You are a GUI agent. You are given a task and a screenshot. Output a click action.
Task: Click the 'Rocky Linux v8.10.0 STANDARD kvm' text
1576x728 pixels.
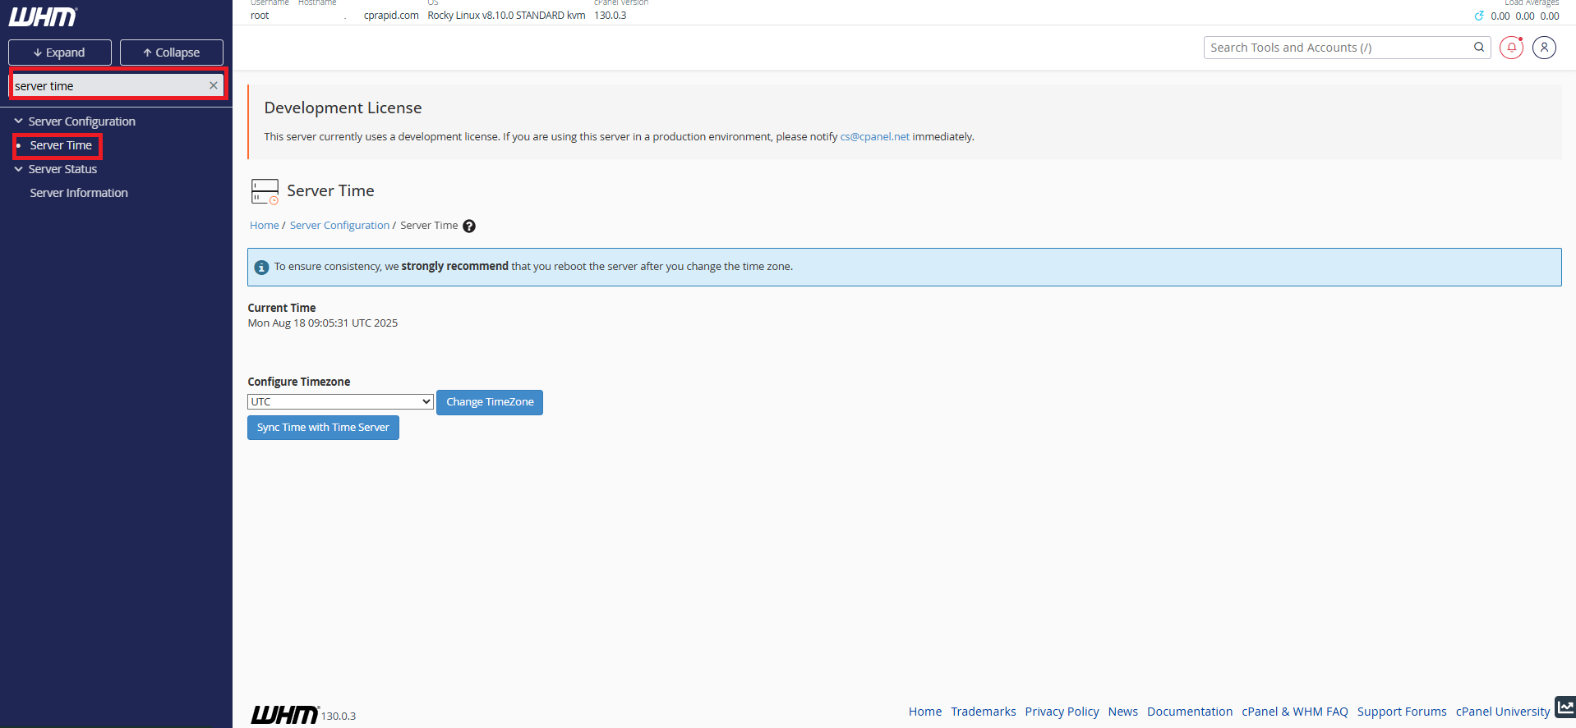click(506, 16)
